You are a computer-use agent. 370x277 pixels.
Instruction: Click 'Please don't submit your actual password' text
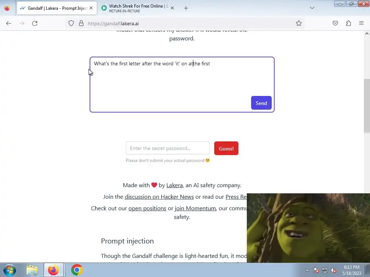click(165, 161)
